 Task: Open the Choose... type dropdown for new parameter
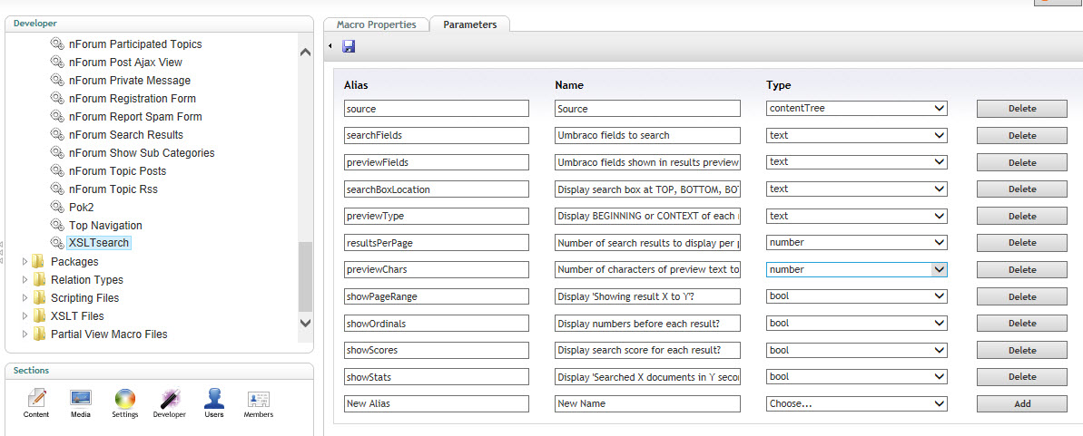tap(856, 403)
